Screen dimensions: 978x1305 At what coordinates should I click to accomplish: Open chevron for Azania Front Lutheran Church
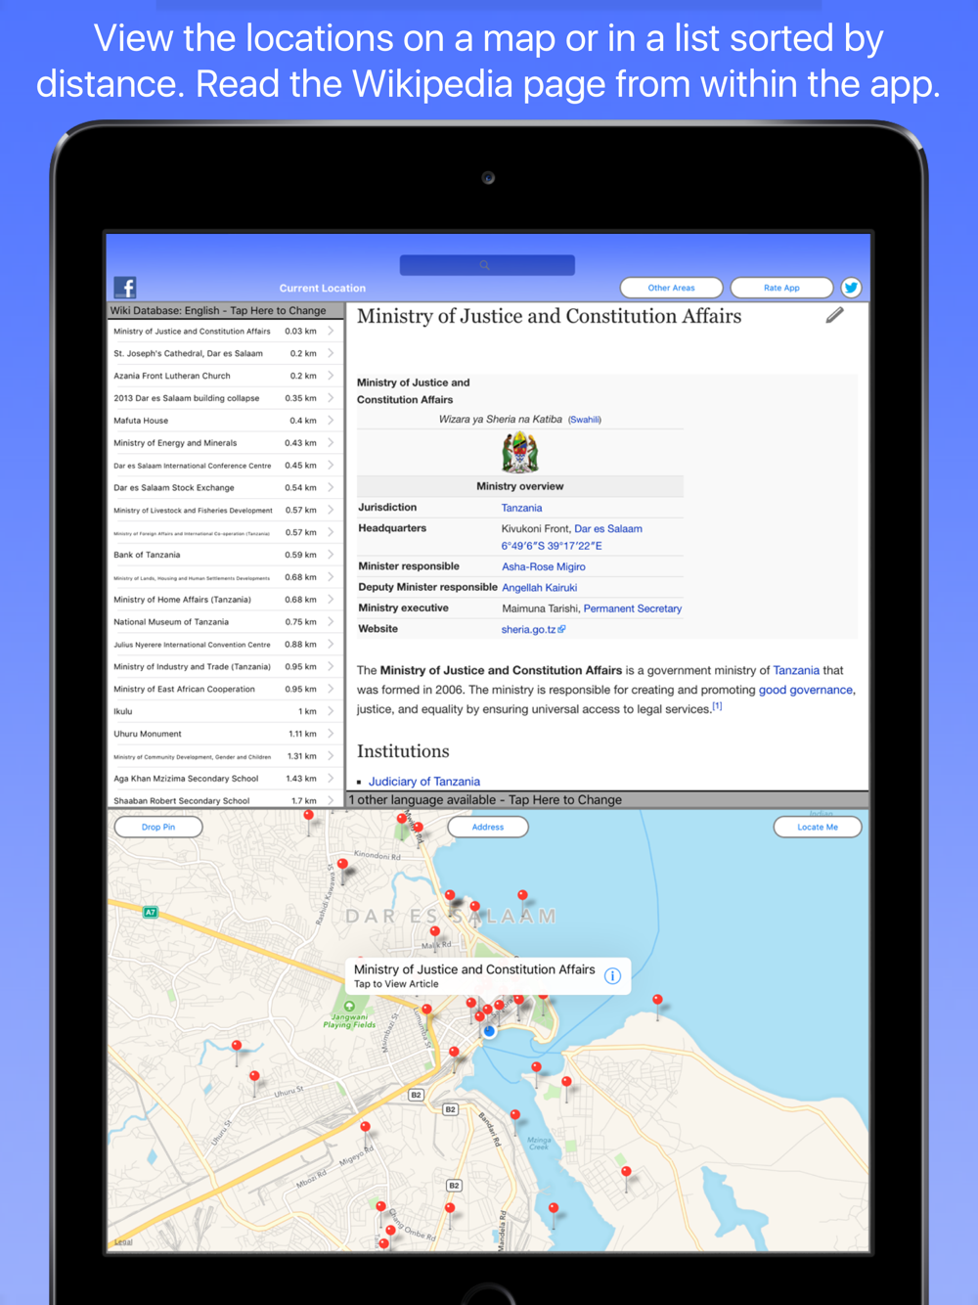pos(331,376)
